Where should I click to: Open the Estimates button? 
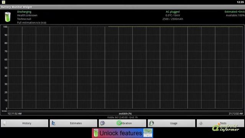[x=73, y=123]
